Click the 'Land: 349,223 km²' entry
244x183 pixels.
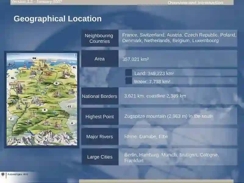pos(154,74)
